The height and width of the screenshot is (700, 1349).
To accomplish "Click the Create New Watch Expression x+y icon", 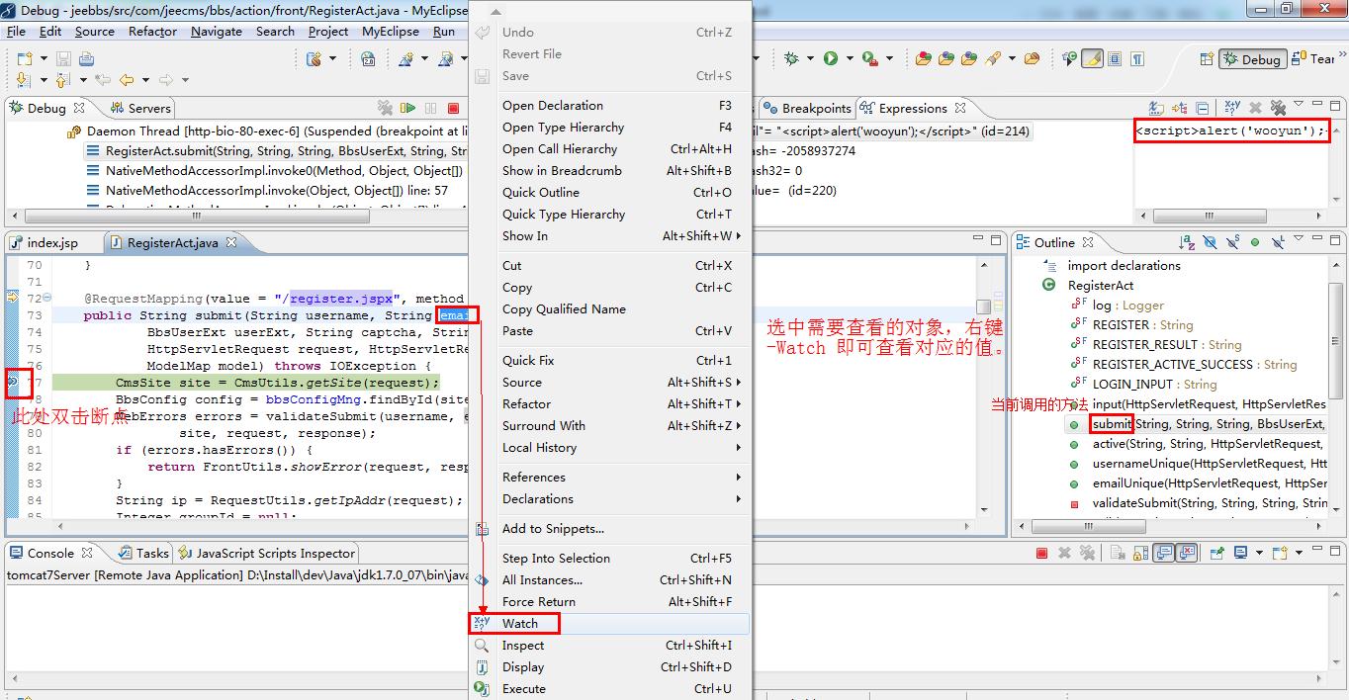I will point(1232,108).
